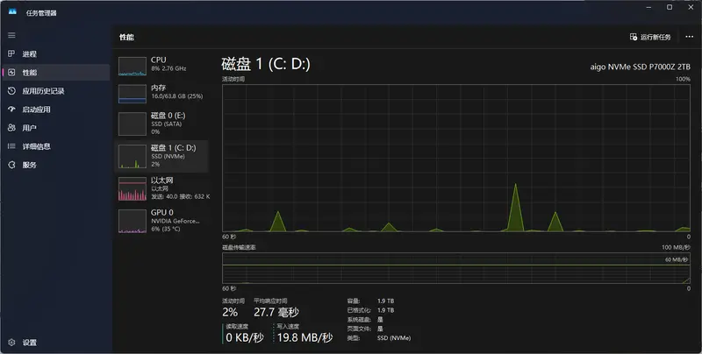
Task: Open the 服务 tab
Action: 56,165
